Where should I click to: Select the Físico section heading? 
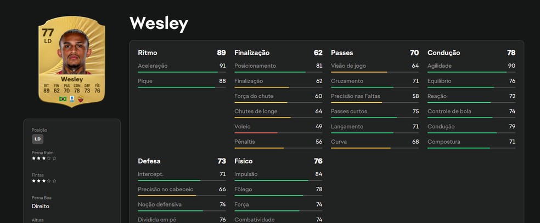pos(244,161)
